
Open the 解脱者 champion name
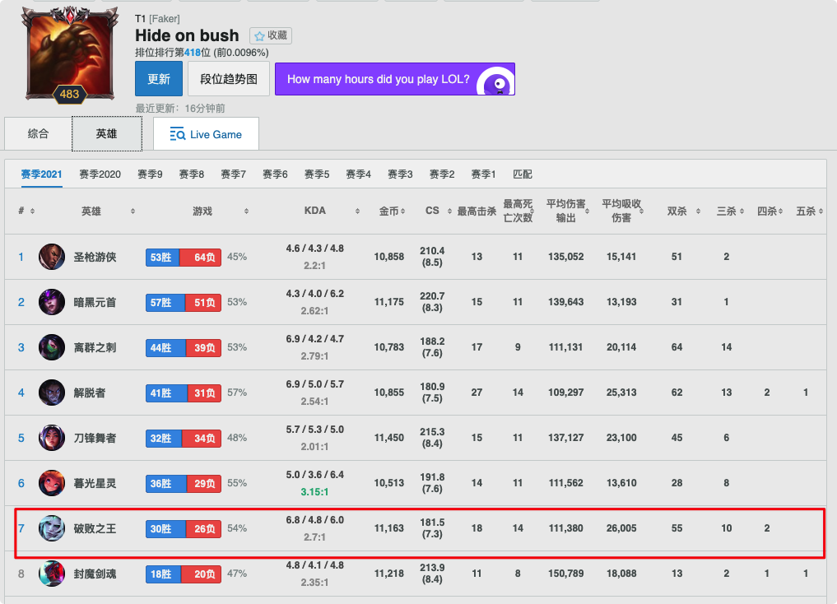(90, 393)
